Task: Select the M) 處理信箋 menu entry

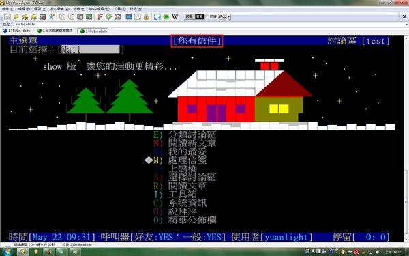Action: (x=180, y=160)
